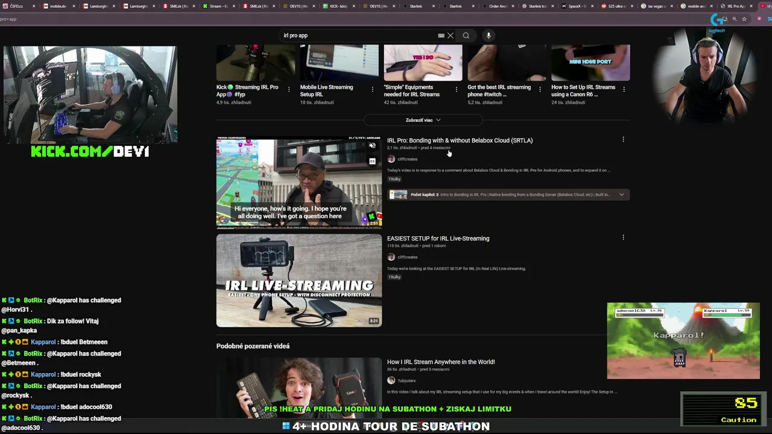Open options for 'Mobile Live Streaming Setup IRL'
The width and height of the screenshot is (772, 434).
(372, 89)
